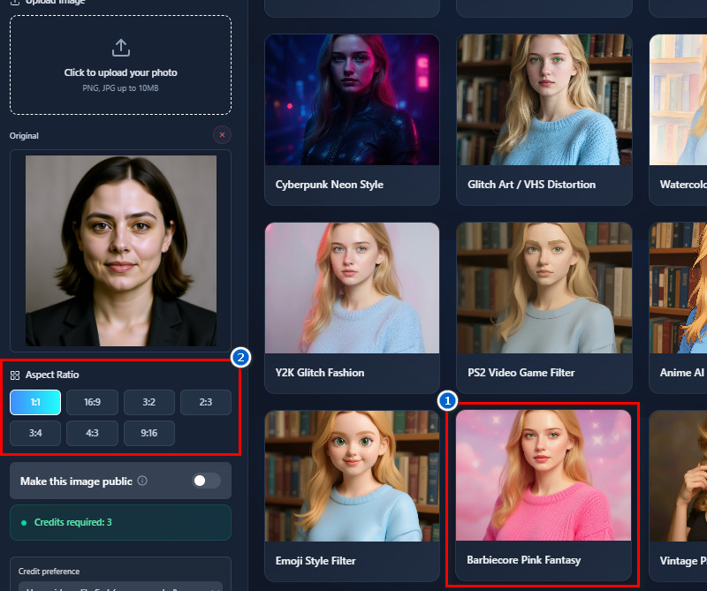This screenshot has width=707, height=591.
Task: Click the Aspect Ratio heading text
Action: 52,375
